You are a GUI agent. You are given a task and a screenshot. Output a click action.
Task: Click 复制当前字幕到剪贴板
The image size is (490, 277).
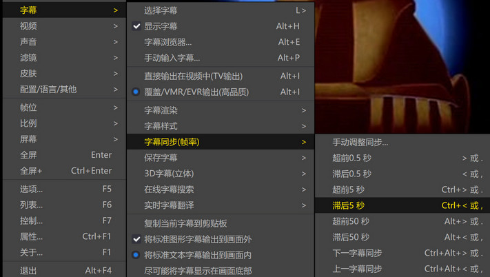pyautogui.click(x=221, y=224)
